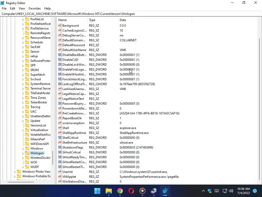Click the values list vertical scrollbar
This screenshot has width=262, height=197.
click(259, 109)
